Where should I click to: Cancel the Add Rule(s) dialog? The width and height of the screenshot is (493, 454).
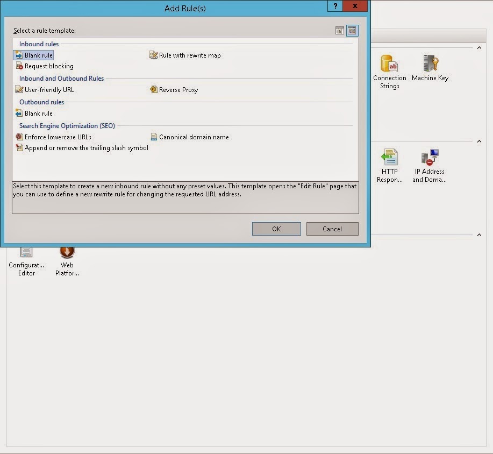[332, 229]
